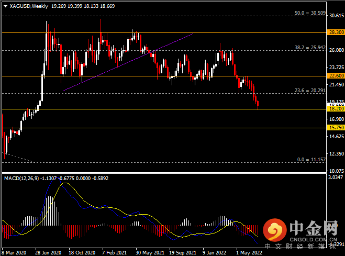Click the 19 Sep 2021 date marker
Image resolution: width=345 pixels, height=256 pixels.
(x=183, y=253)
